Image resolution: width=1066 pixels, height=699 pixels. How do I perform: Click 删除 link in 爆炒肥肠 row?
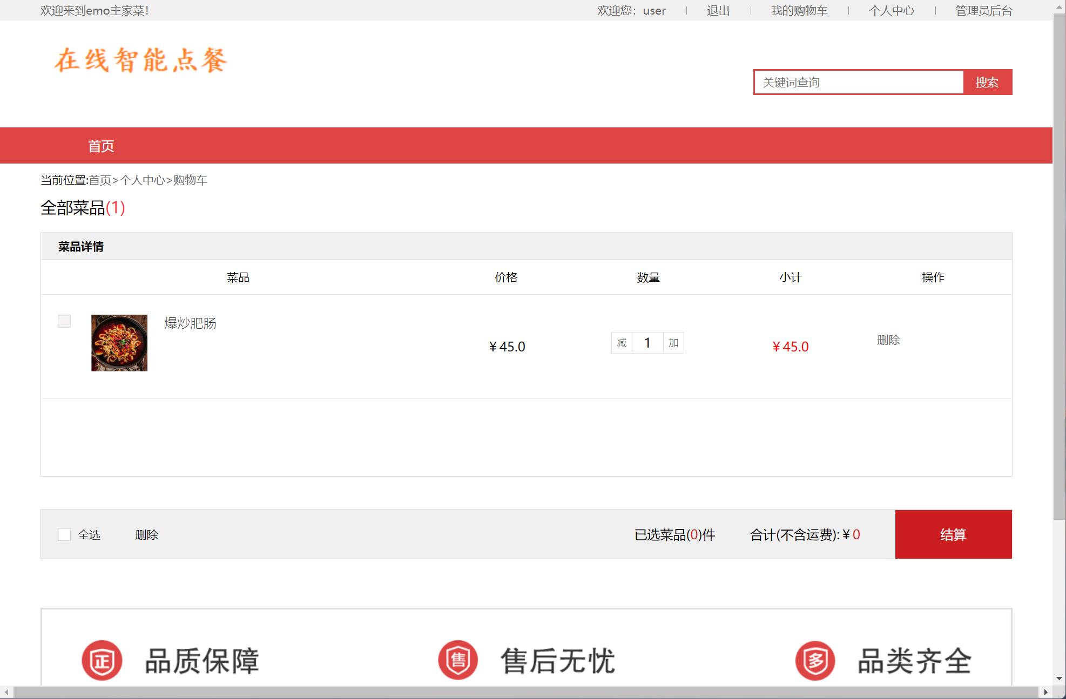pos(888,340)
